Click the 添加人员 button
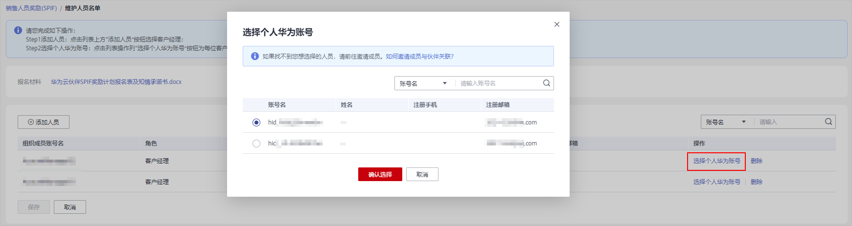852x226 pixels. click(x=44, y=122)
